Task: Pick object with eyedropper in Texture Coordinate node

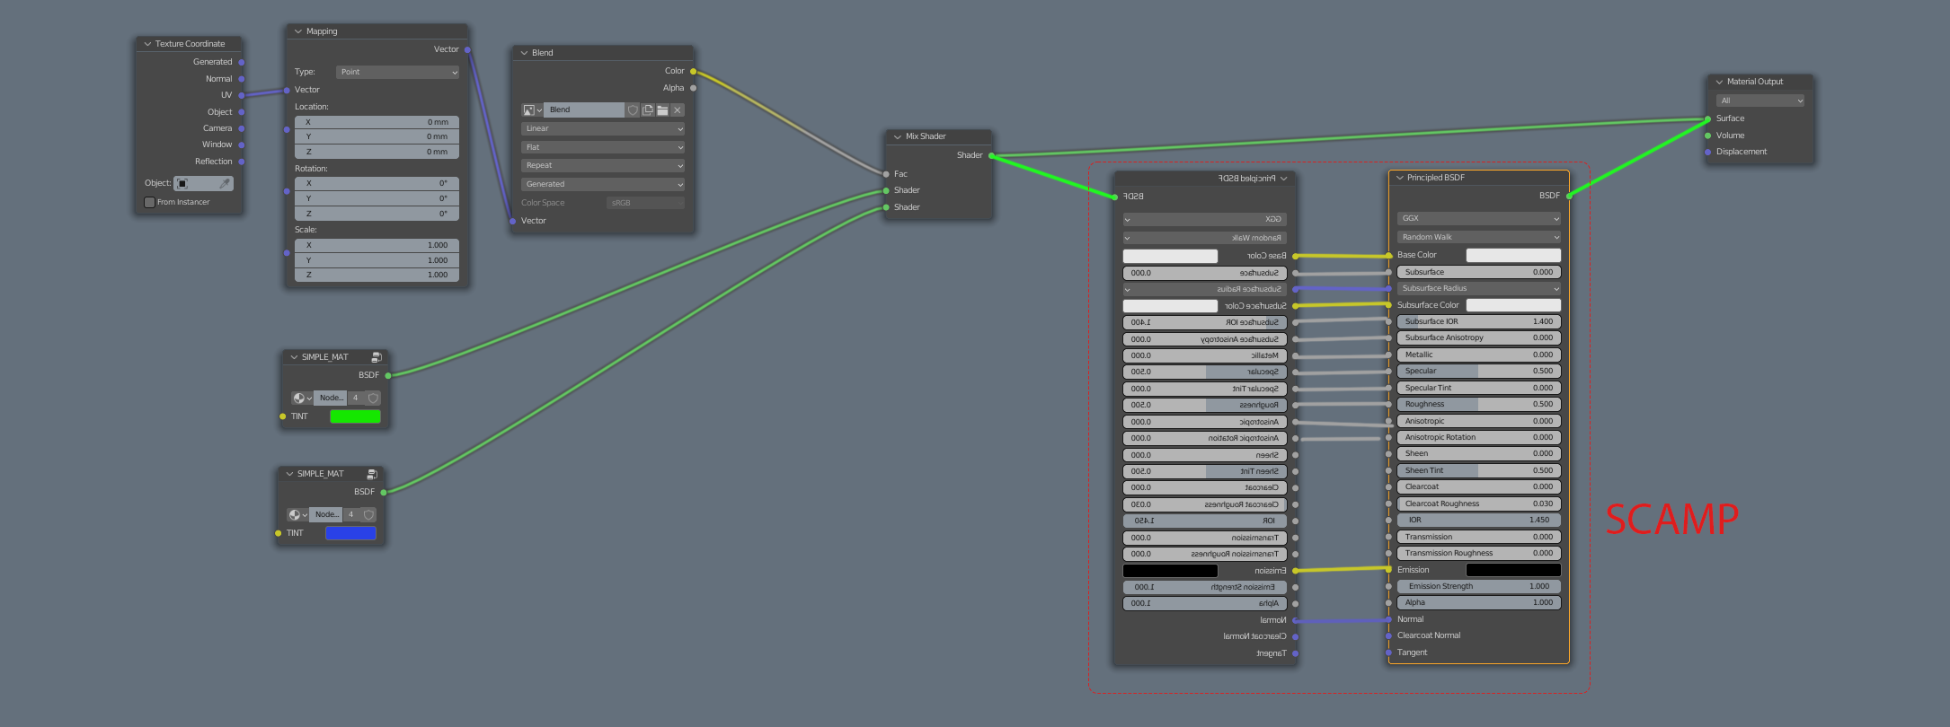Action: tap(225, 183)
